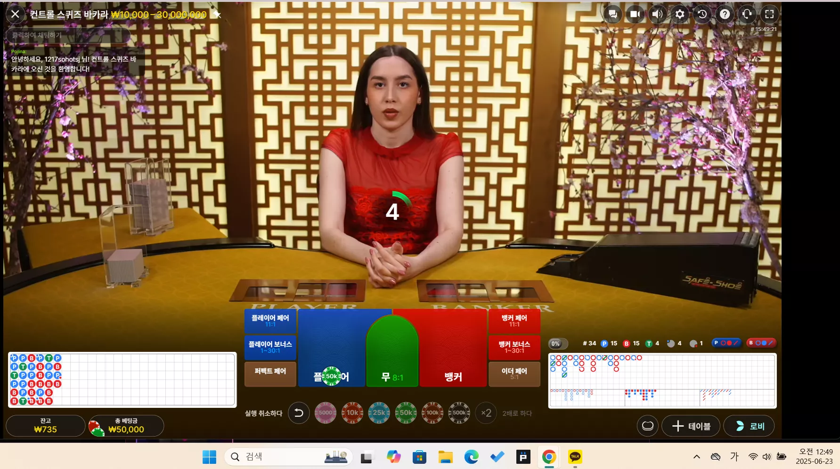Image resolution: width=840 pixels, height=469 pixels.
Task: Bet on 이더 페어 5:1
Action: (514, 374)
